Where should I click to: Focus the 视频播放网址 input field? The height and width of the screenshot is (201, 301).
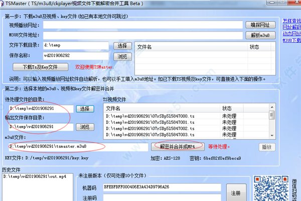click(x=143, y=25)
